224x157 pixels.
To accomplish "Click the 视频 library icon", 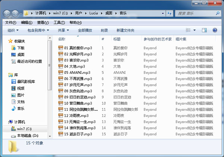I will tap(13, 88).
